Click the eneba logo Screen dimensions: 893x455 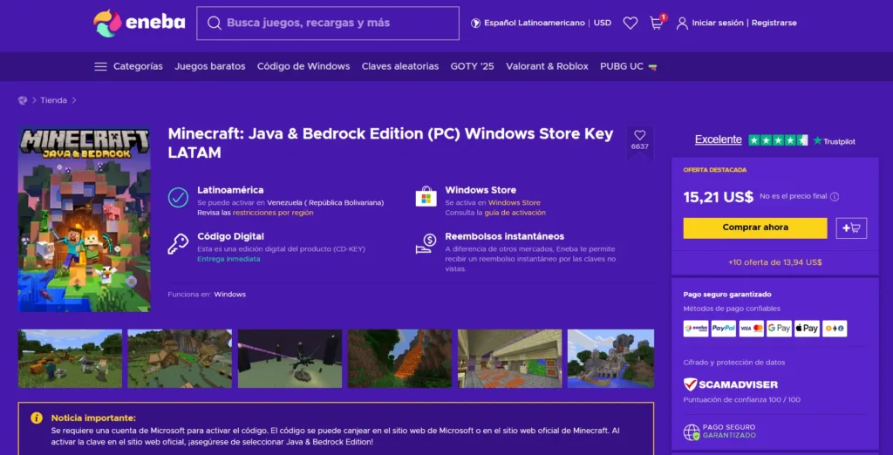pos(140,23)
